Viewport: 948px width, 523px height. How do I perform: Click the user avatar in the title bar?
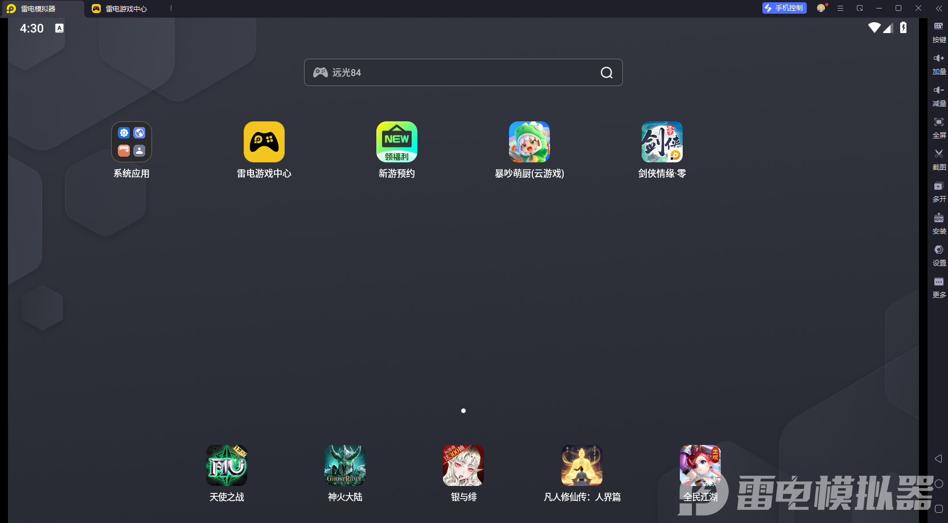pos(821,8)
